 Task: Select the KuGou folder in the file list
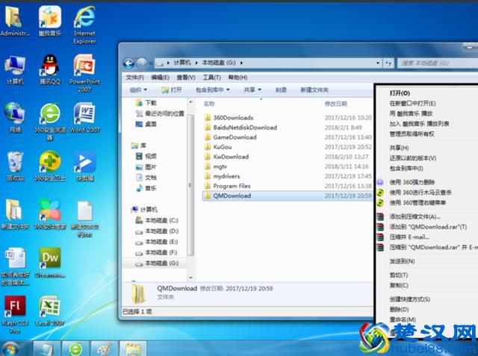pyautogui.click(x=223, y=148)
